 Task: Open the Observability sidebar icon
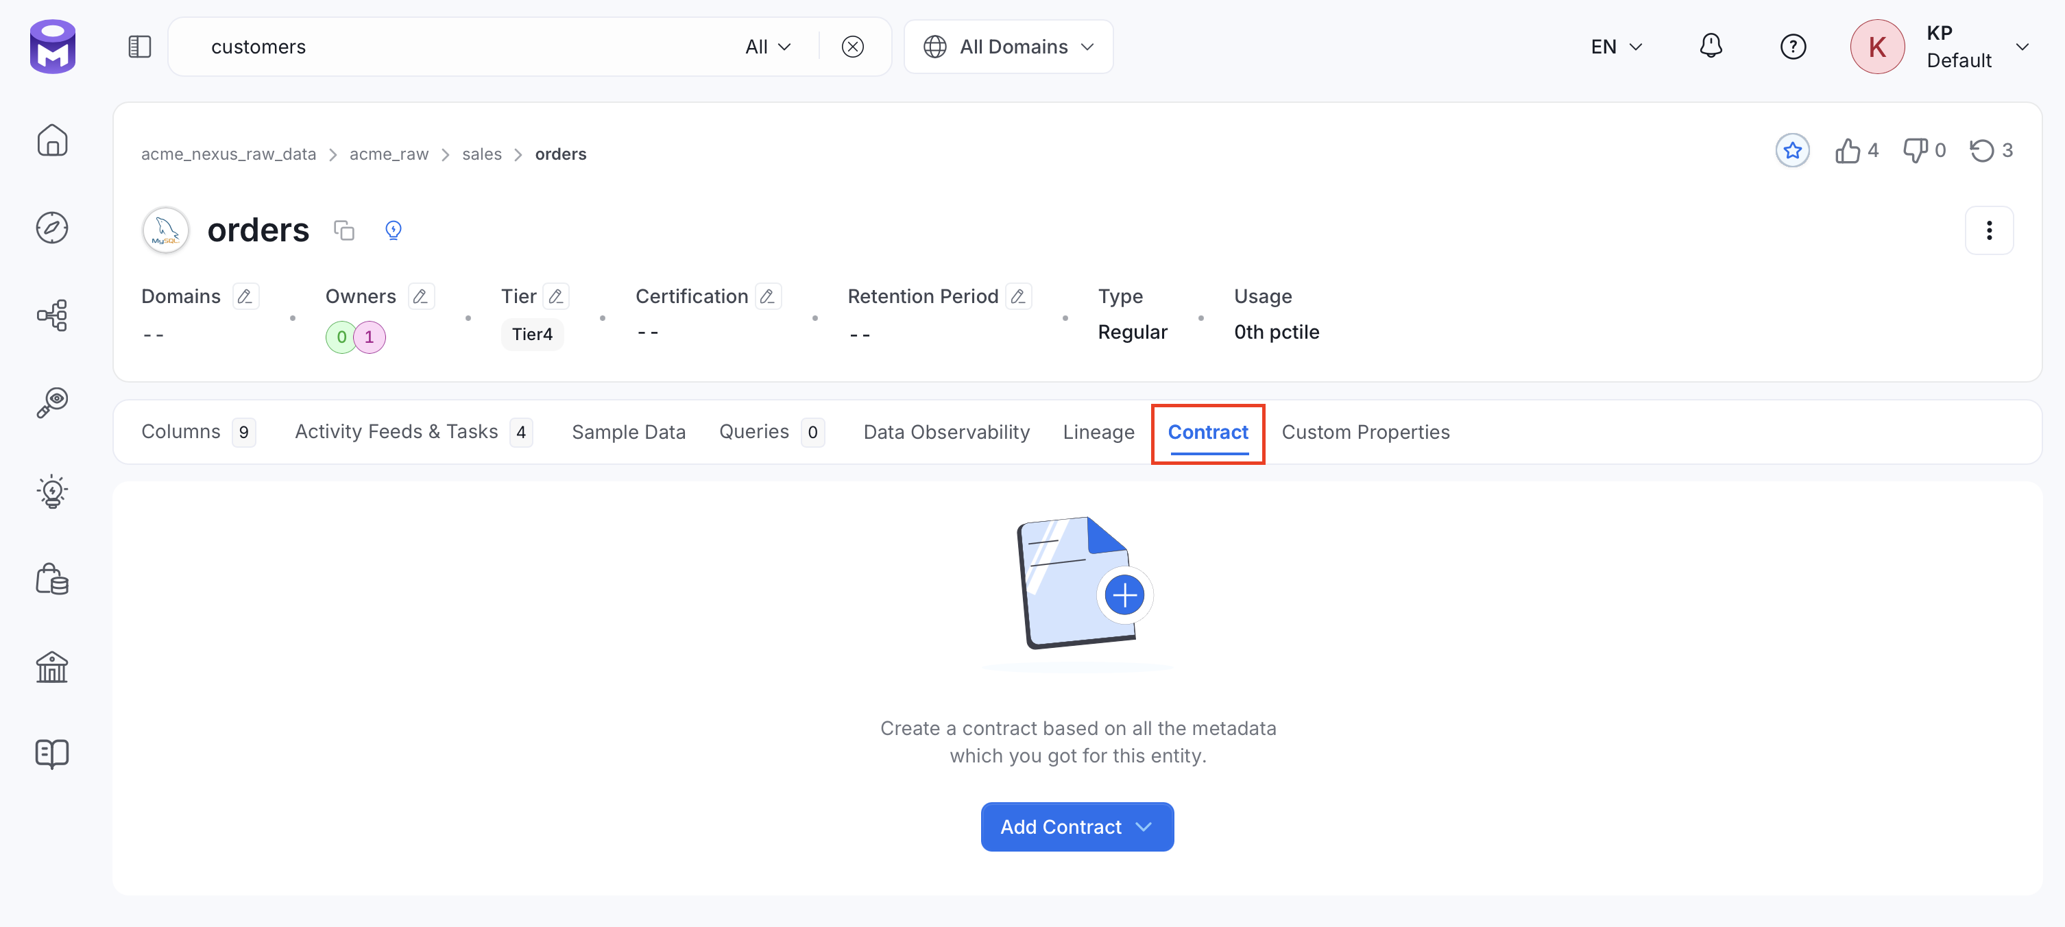(x=52, y=402)
